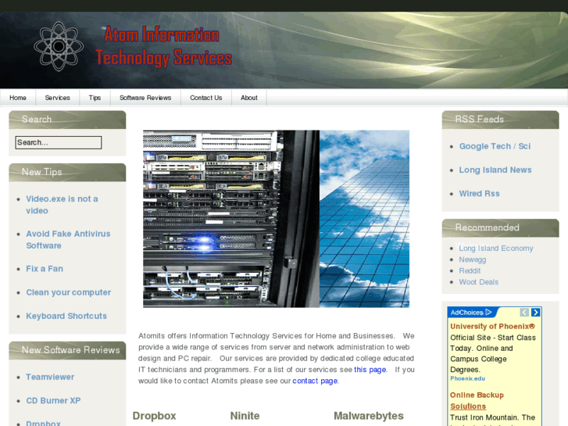This screenshot has height=426, width=568.
Task: Visit the Newegg recommended link
Action: click(x=473, y=260)
